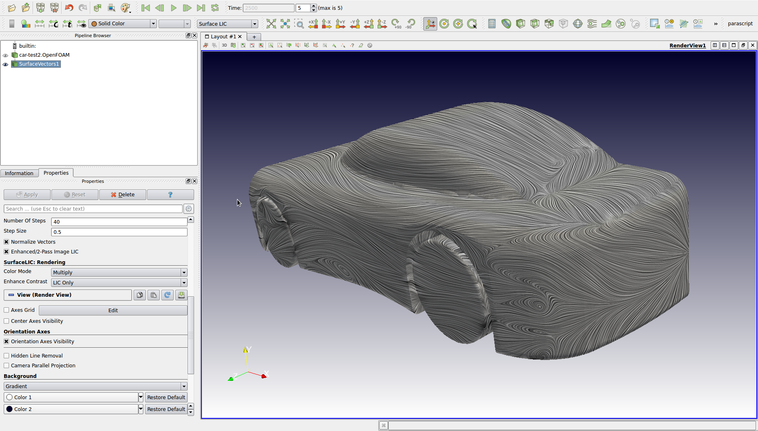Click the Disconnect from server icon

click(x=54, y=8)
